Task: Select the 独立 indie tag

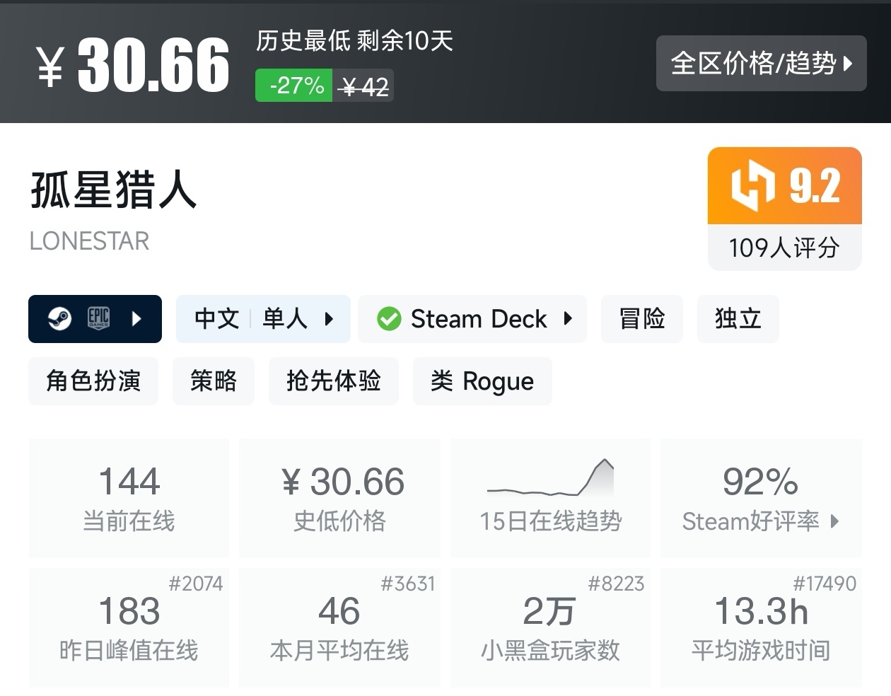Action: [x=738, y=319]
